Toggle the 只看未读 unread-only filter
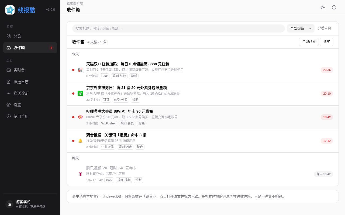Screen dimensions: 345x215 tap(325, 28)
